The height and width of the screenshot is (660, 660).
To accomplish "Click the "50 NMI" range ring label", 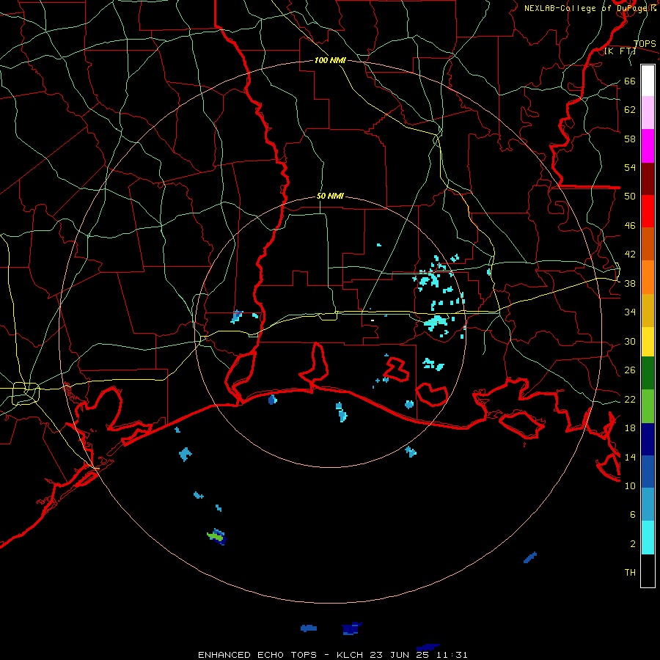I will tap(330, 196).
